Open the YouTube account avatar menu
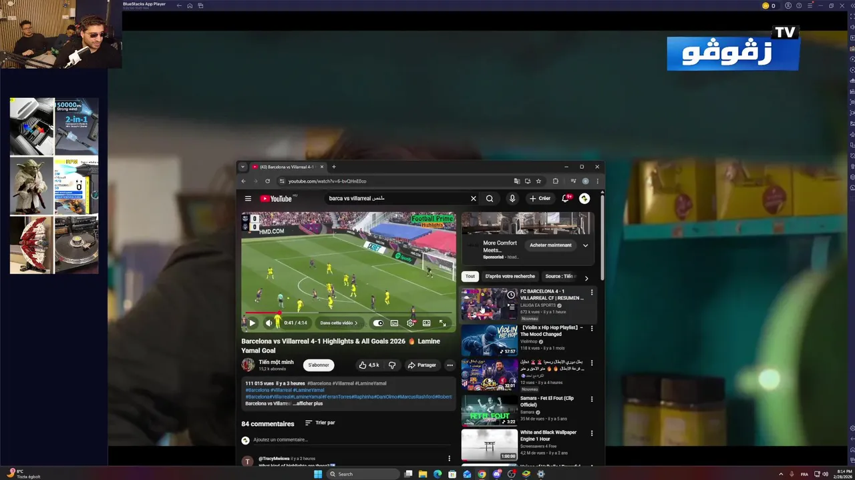This screenshot has width=855, height=480. click(x=584, y=199)
